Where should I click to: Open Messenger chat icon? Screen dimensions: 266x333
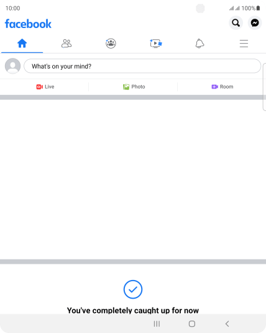point(255,22)
